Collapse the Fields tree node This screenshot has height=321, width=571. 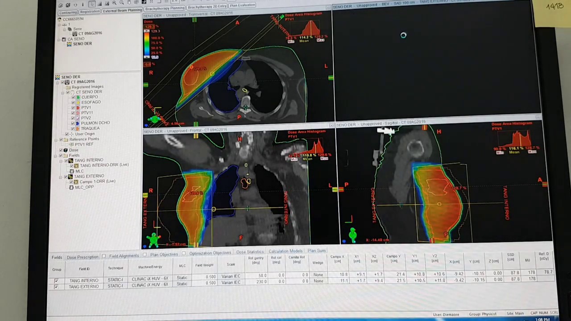(x=55, y=156)
